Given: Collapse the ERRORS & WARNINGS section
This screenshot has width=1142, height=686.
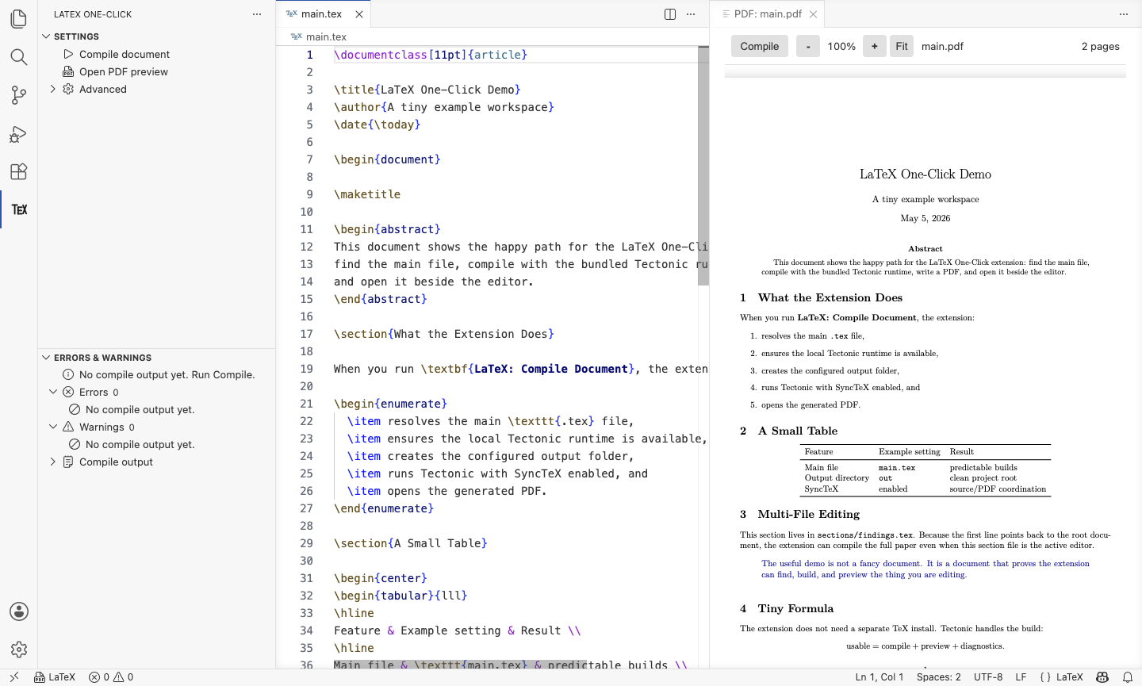Looking at the screenshot, I should coord(46,358).
